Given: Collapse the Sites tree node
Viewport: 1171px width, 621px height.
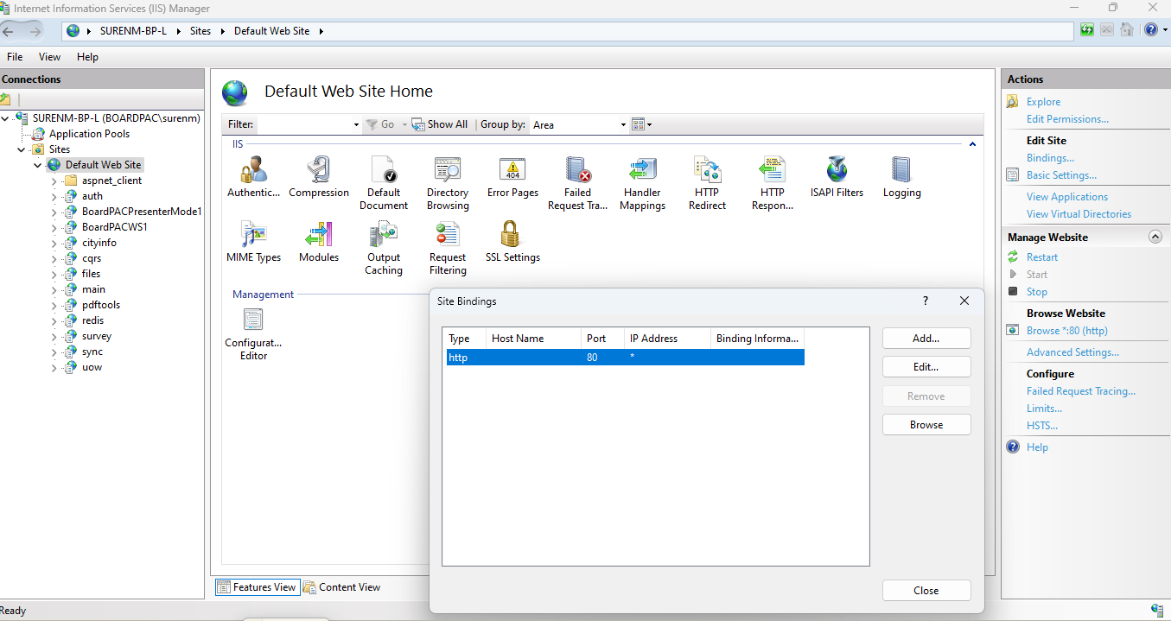Looking at the screenshot, I should (22, 149).
